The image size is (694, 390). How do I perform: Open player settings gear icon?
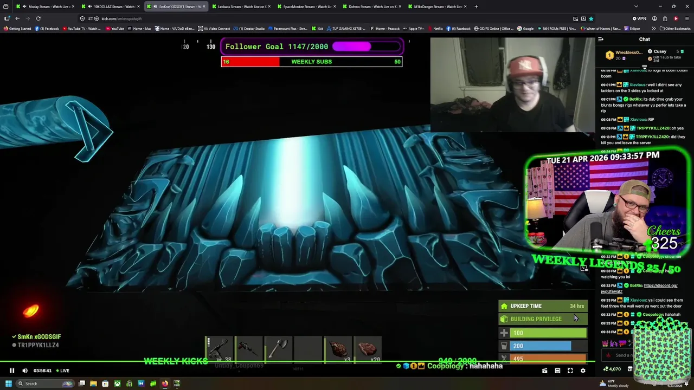coord(583,370)
